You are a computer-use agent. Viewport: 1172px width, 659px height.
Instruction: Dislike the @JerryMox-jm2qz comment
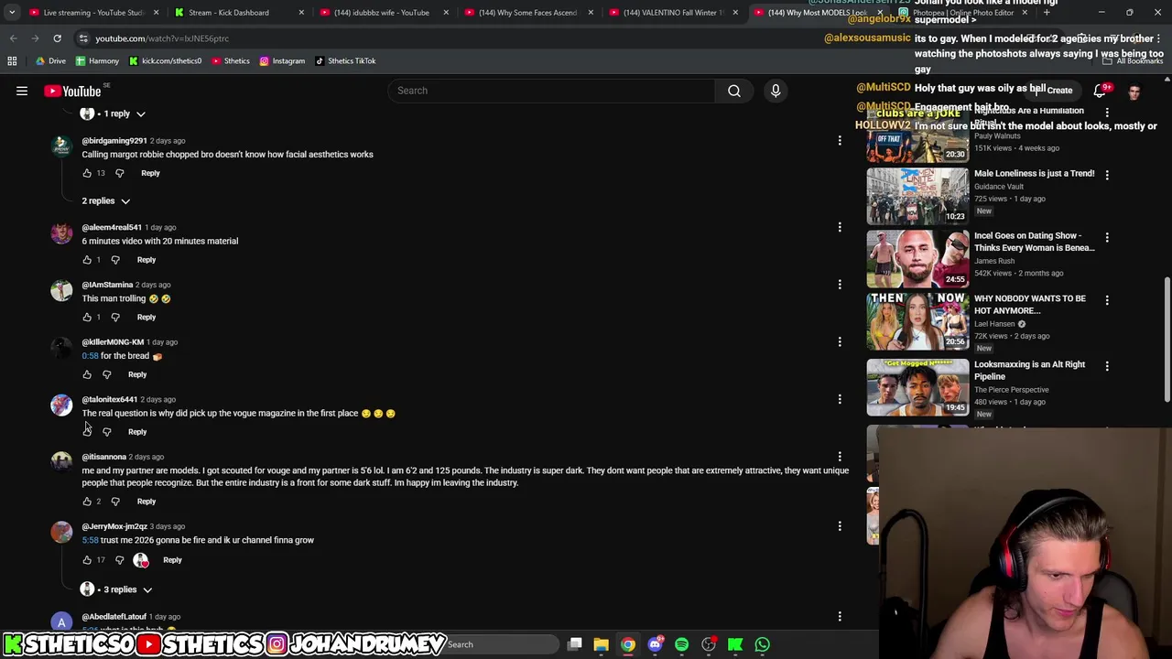click(119, 560)
